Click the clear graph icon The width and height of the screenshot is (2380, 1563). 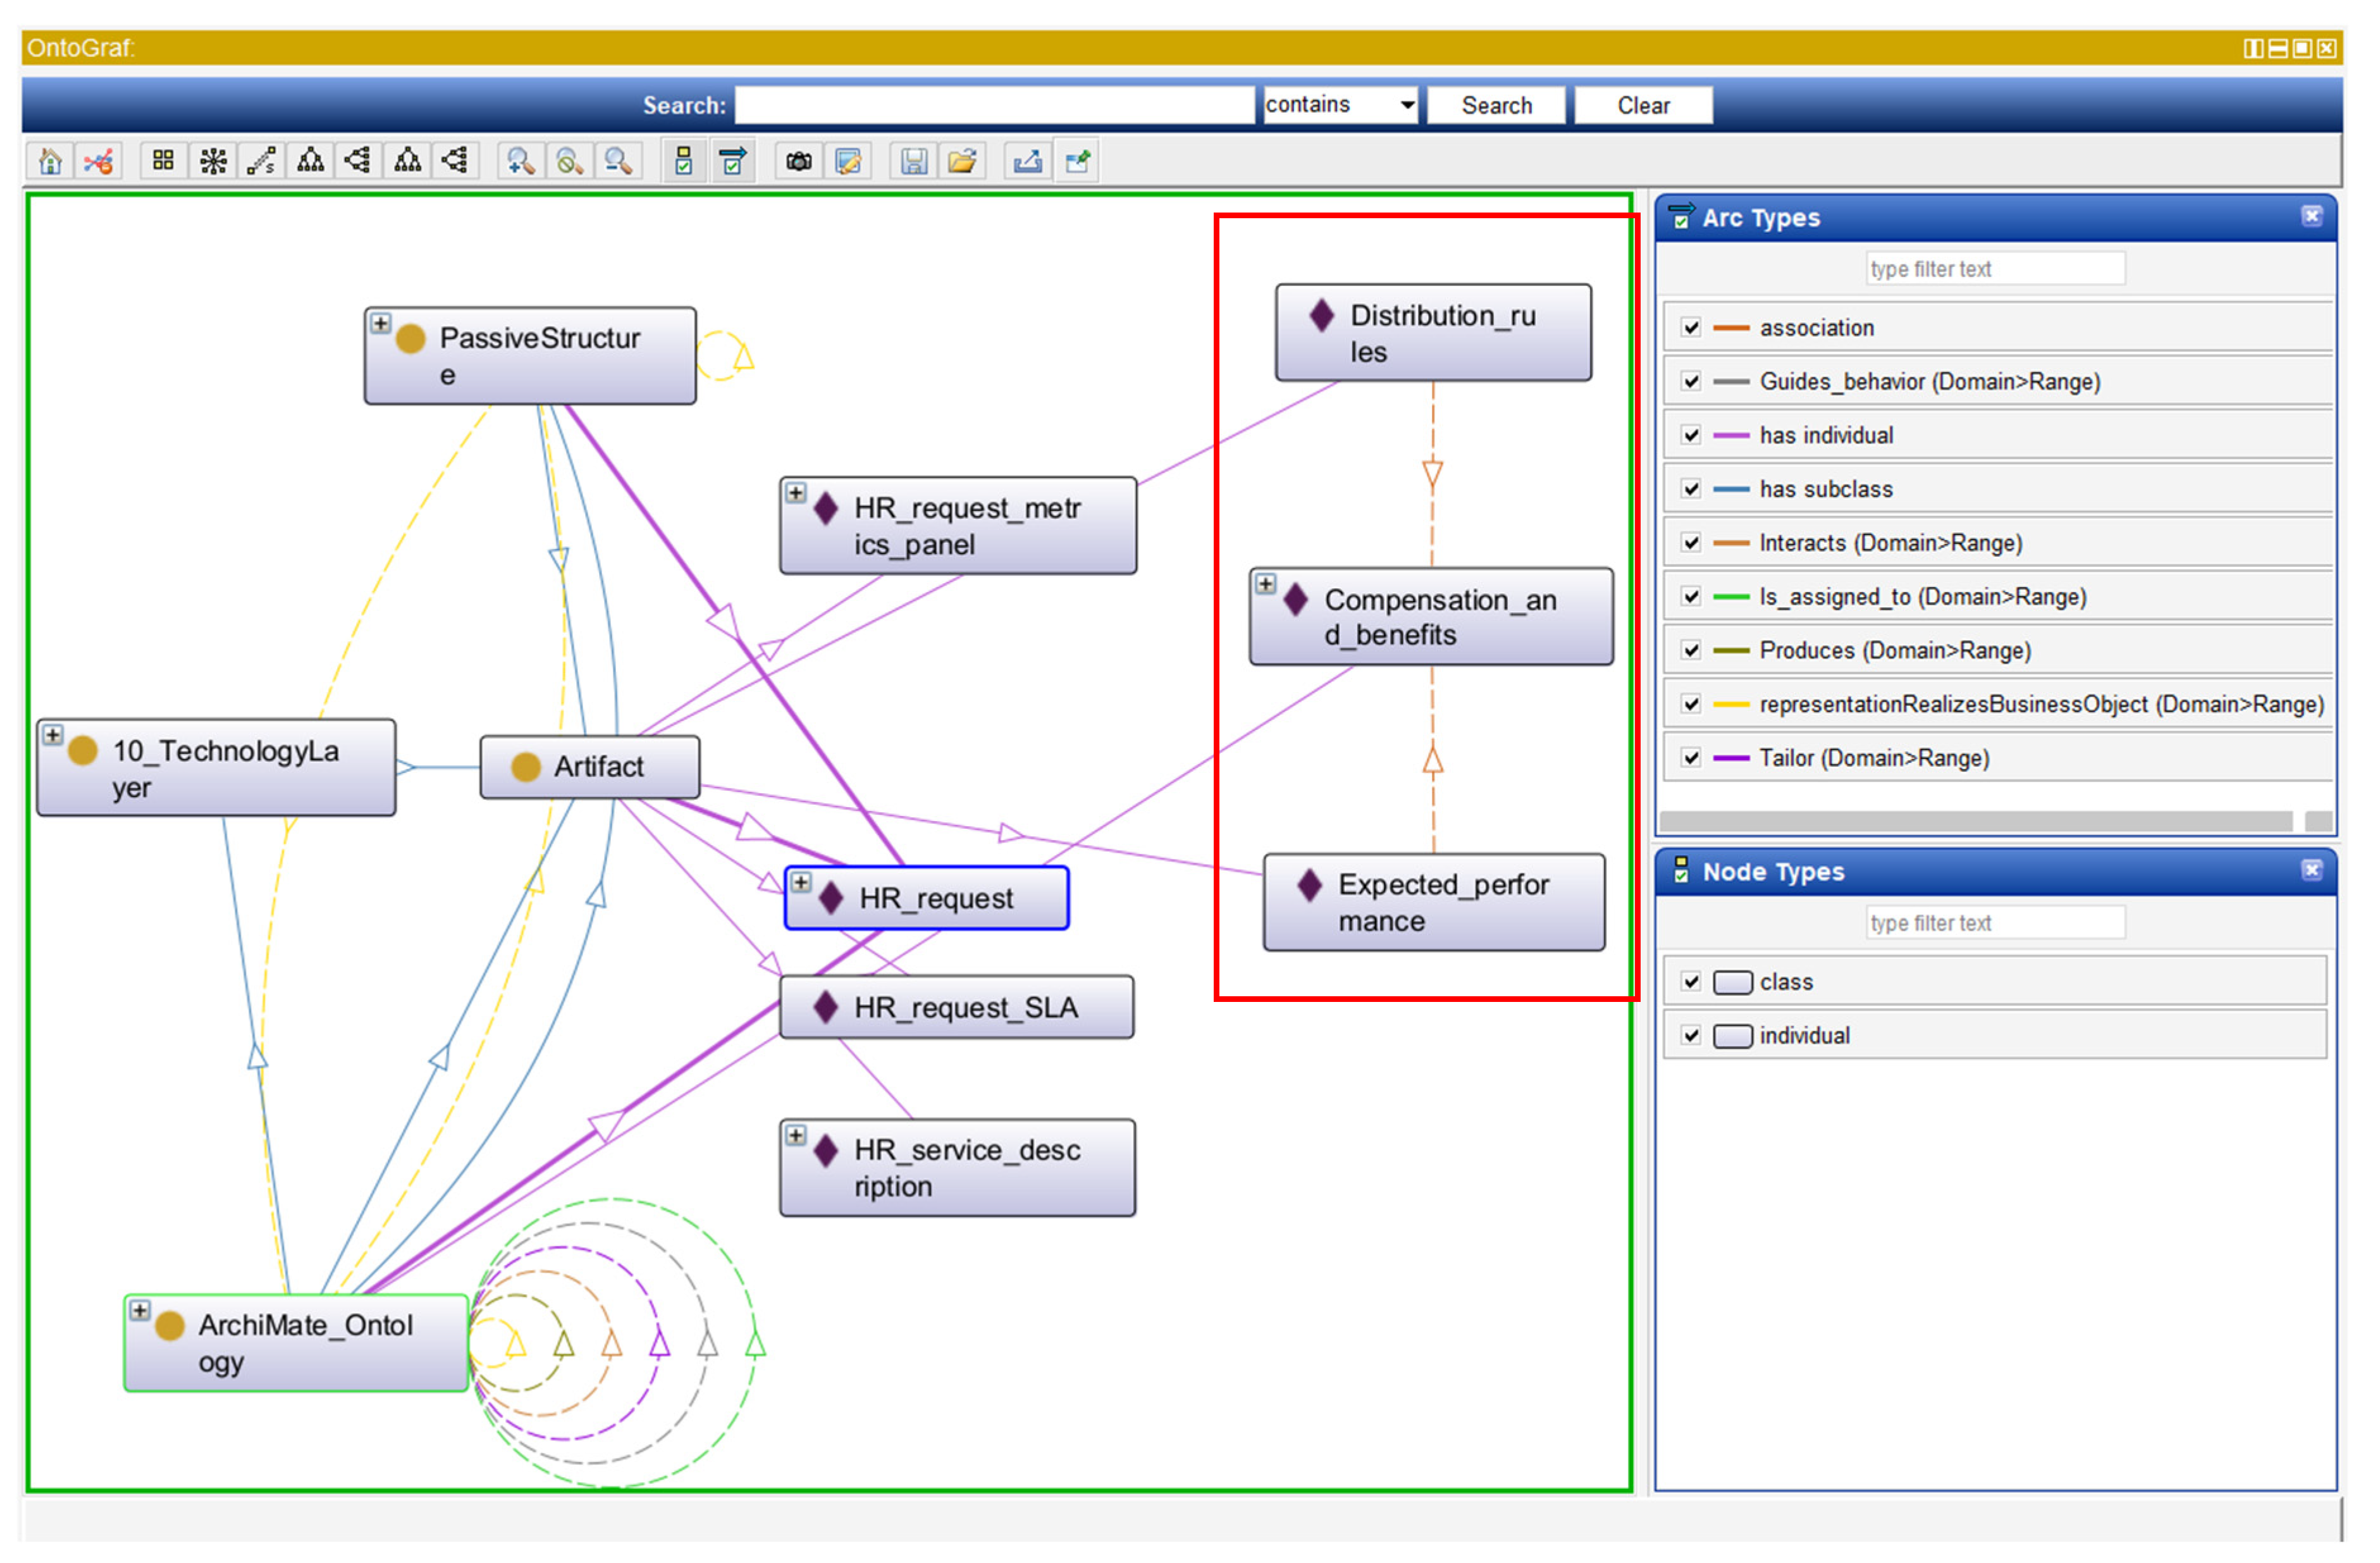(99, 162)
